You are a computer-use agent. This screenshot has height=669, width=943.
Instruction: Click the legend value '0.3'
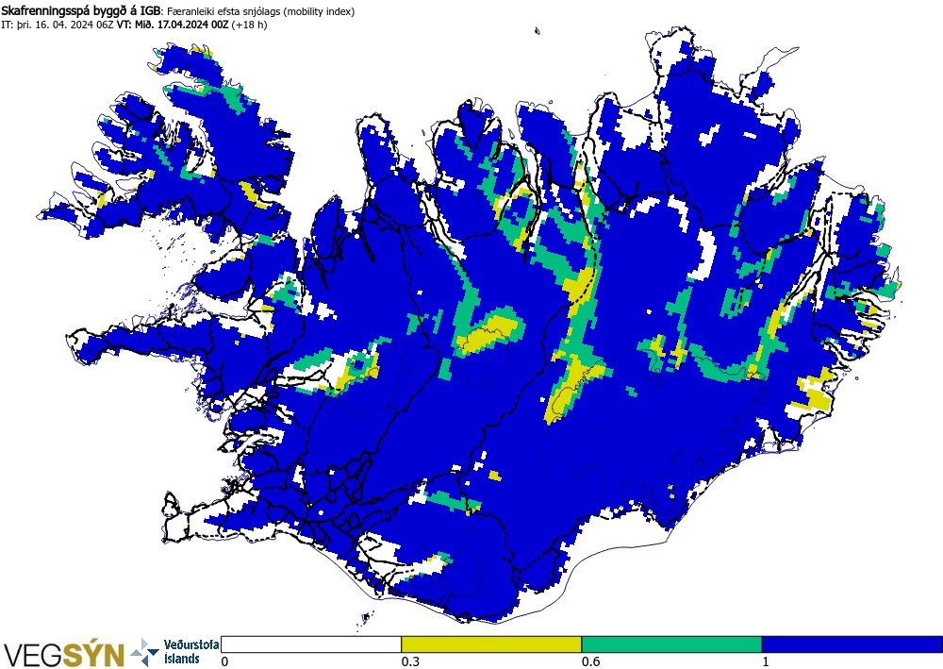coord(410,661)
